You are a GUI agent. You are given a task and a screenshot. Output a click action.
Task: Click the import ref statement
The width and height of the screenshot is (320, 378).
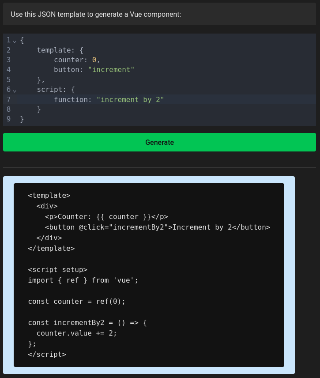click(83, 280)
